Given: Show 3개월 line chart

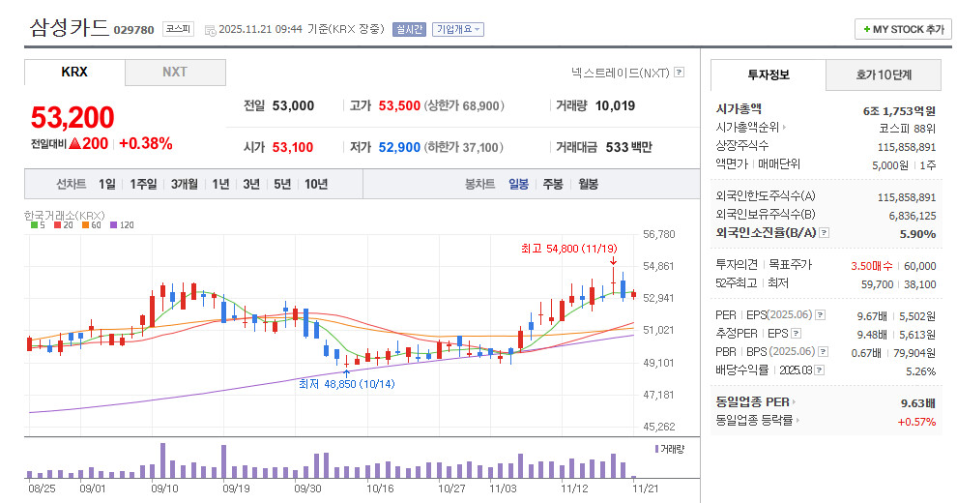Looking at the screenshot, I should [x=185, y=184].
